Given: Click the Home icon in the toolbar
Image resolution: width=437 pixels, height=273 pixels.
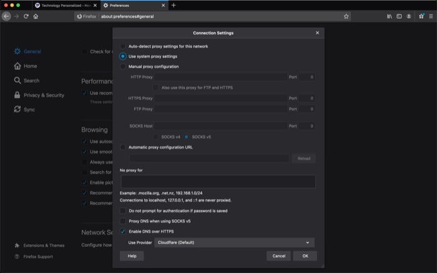Looking at the screenshot, I should tap(36, 16).
